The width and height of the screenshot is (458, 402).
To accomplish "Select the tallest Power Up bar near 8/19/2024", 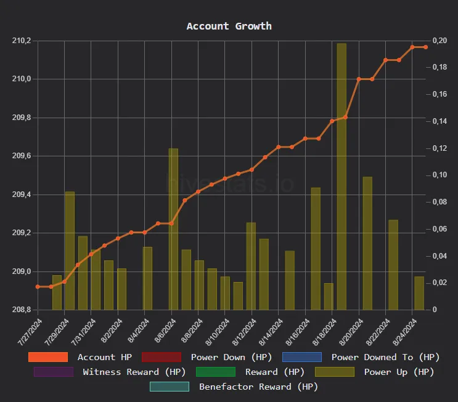I will [x=341, y=177].
